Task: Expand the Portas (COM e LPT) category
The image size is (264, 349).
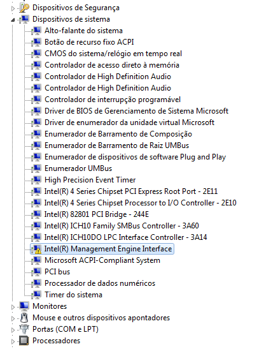Action: click(x=13, y=330)
